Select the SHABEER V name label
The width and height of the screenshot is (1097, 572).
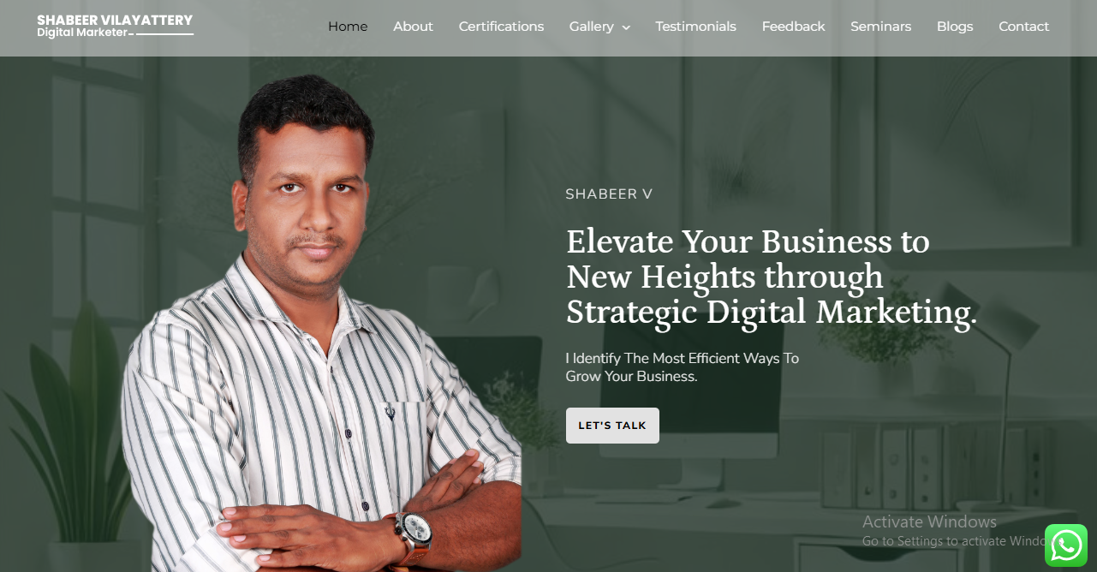coord(609,194)
